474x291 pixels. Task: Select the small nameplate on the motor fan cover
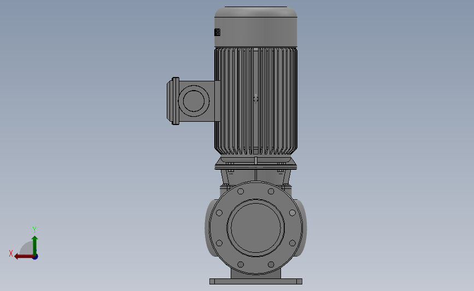point(217,32)
